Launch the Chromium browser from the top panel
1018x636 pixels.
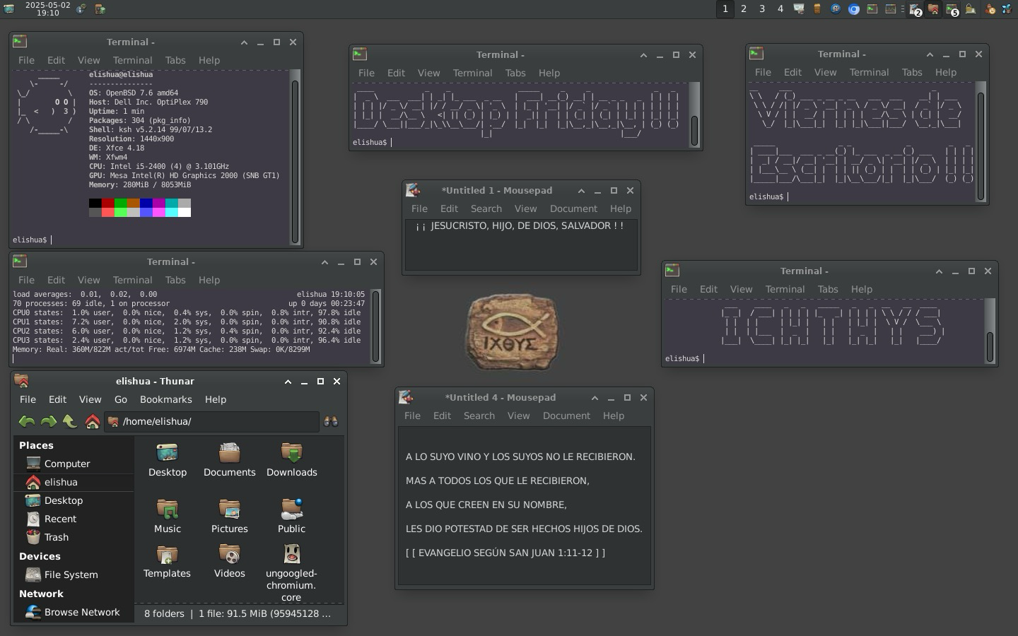(x=854, y=9)
